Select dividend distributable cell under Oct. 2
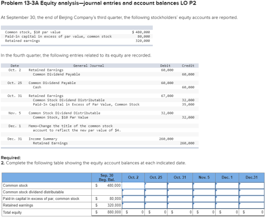This screenshot has height=218, width=266. (133, 192)
